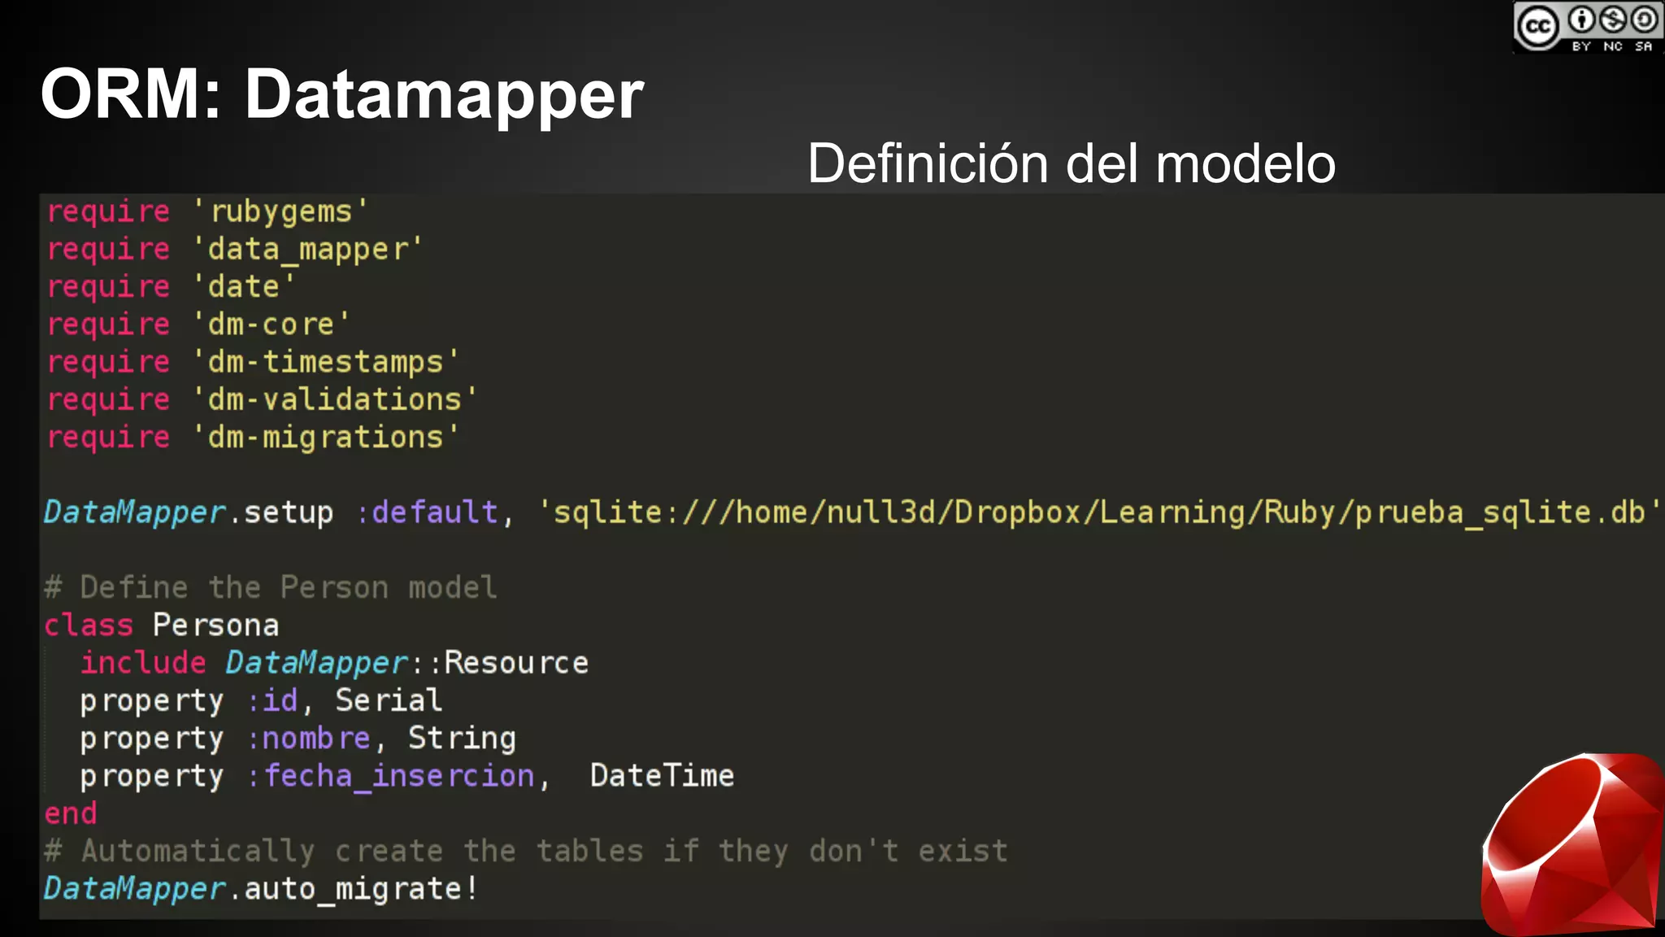Click the comment '# Define the Person model'

point(271,587)
